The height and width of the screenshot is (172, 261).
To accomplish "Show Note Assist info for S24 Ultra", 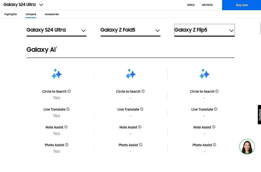I will coord(66,127).
